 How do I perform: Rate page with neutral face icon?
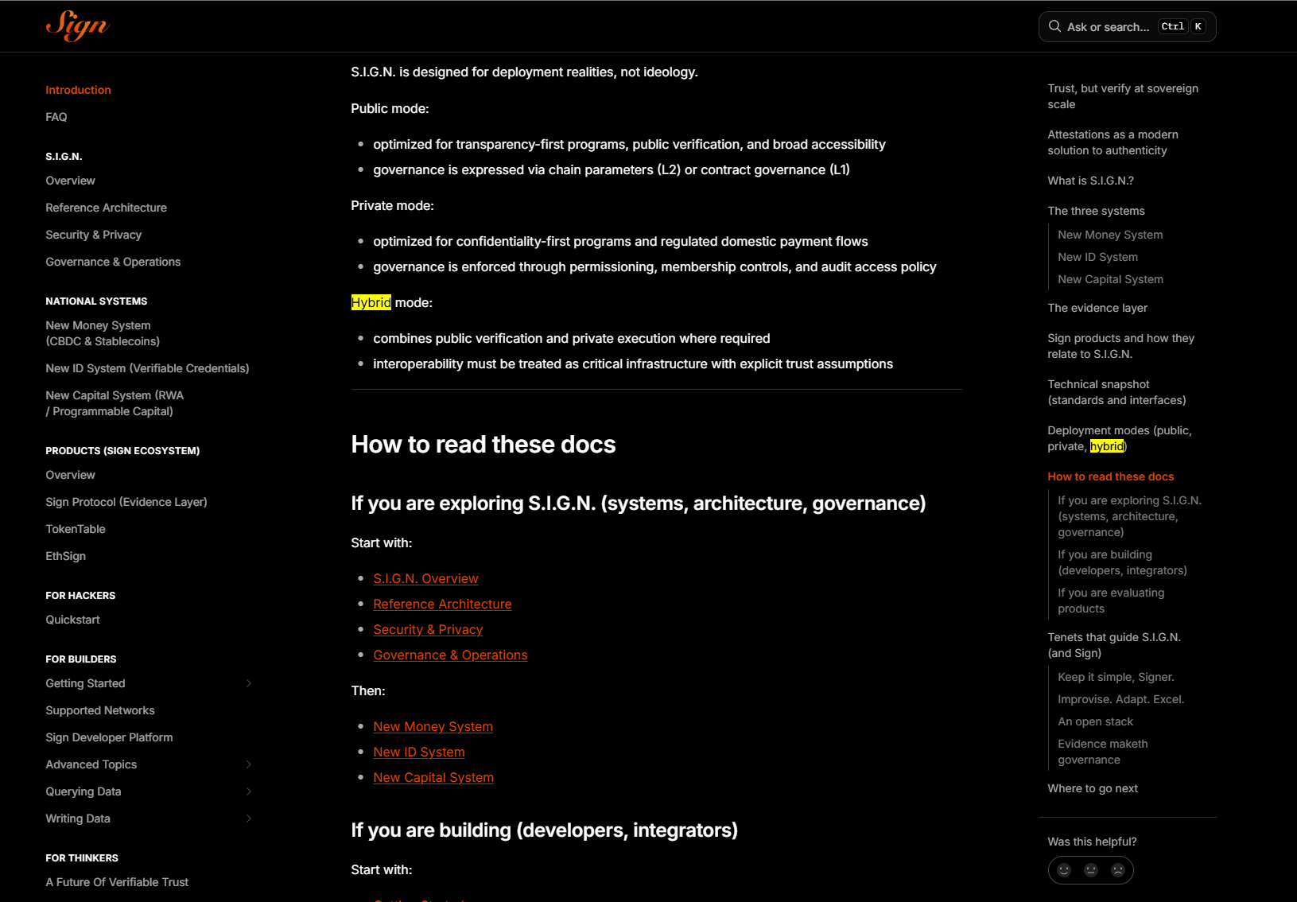(x=1091, y=870)
